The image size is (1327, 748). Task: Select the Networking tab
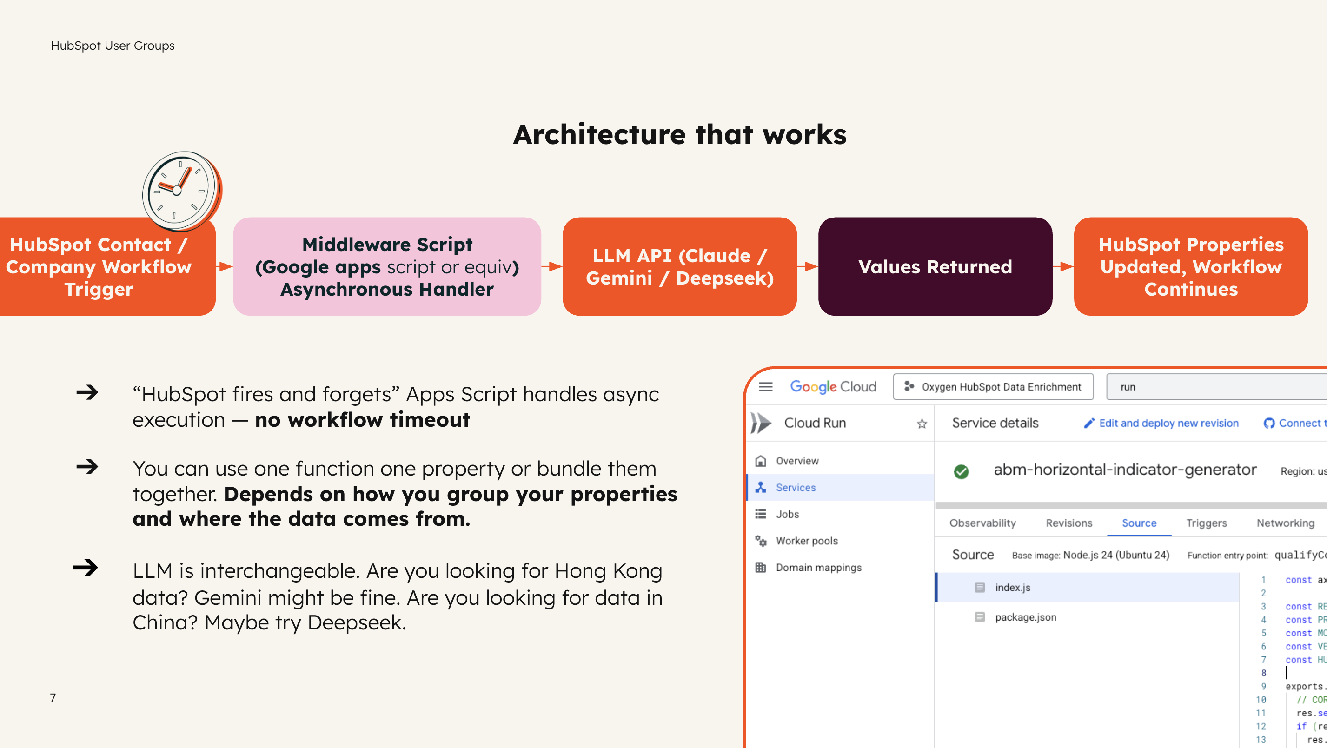pyautogui.click(x=1285, y=523)
